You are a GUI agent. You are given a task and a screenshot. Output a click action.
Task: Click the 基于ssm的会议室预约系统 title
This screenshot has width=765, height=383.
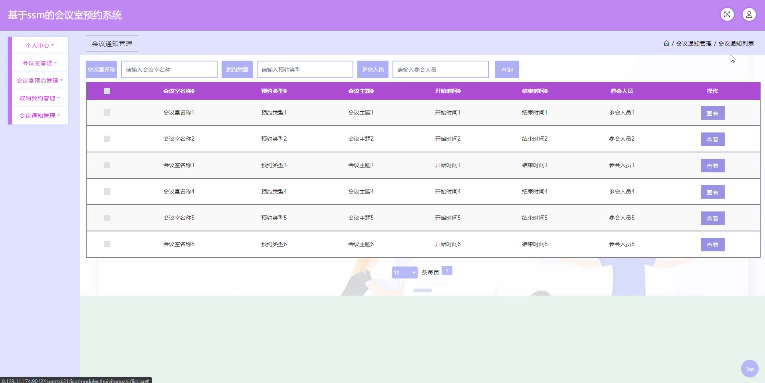click(x=65, y=15)
